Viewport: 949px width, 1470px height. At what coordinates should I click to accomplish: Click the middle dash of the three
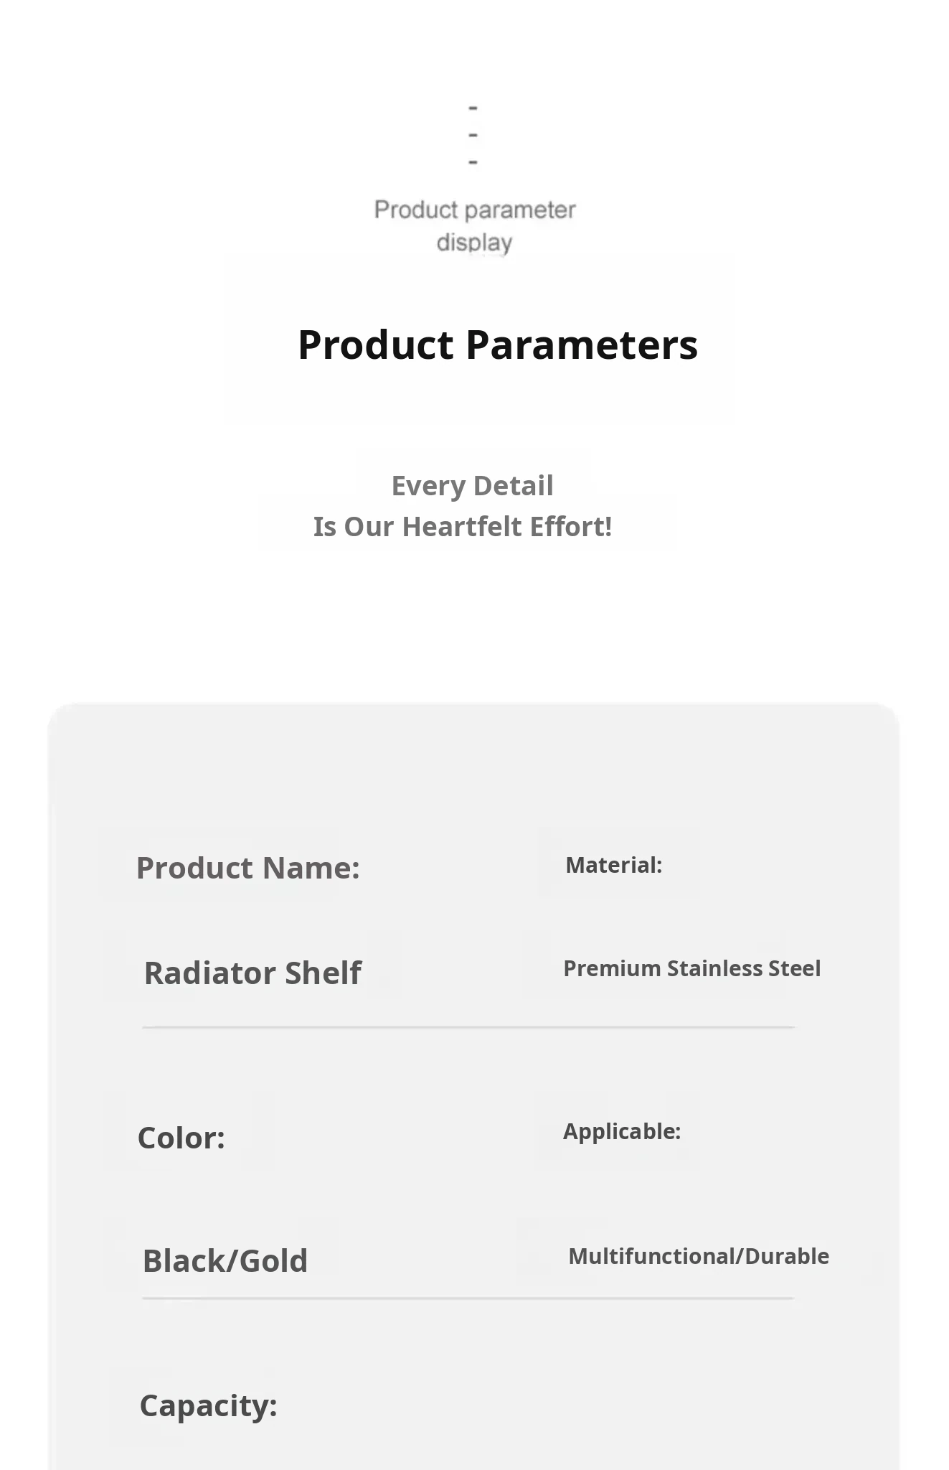pos(473,135)
